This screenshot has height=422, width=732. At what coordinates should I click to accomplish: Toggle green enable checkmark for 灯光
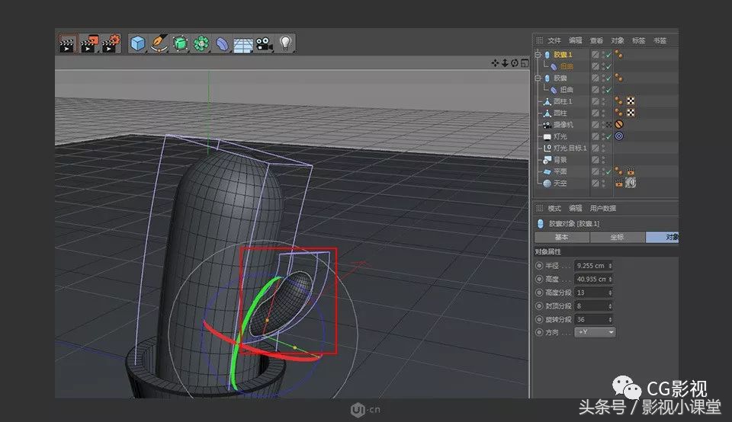(608, 136)
